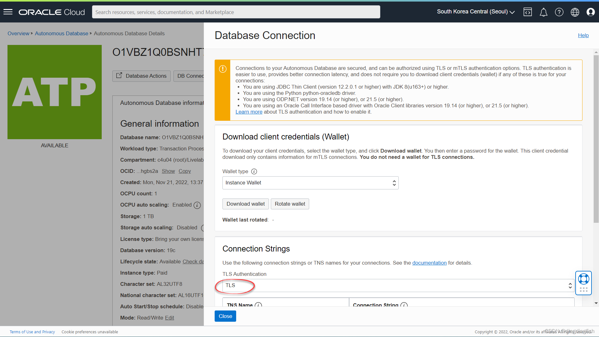Click the panel vertical scrollbar thumb
The height and width of the screenshot is (337, 599).
click(x=596, y=139)
